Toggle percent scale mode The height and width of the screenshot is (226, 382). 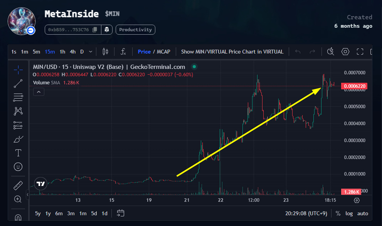coord(338,213)
